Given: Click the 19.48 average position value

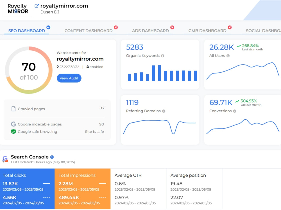Looking at the screenshot, I should click(x=176, y=184).
